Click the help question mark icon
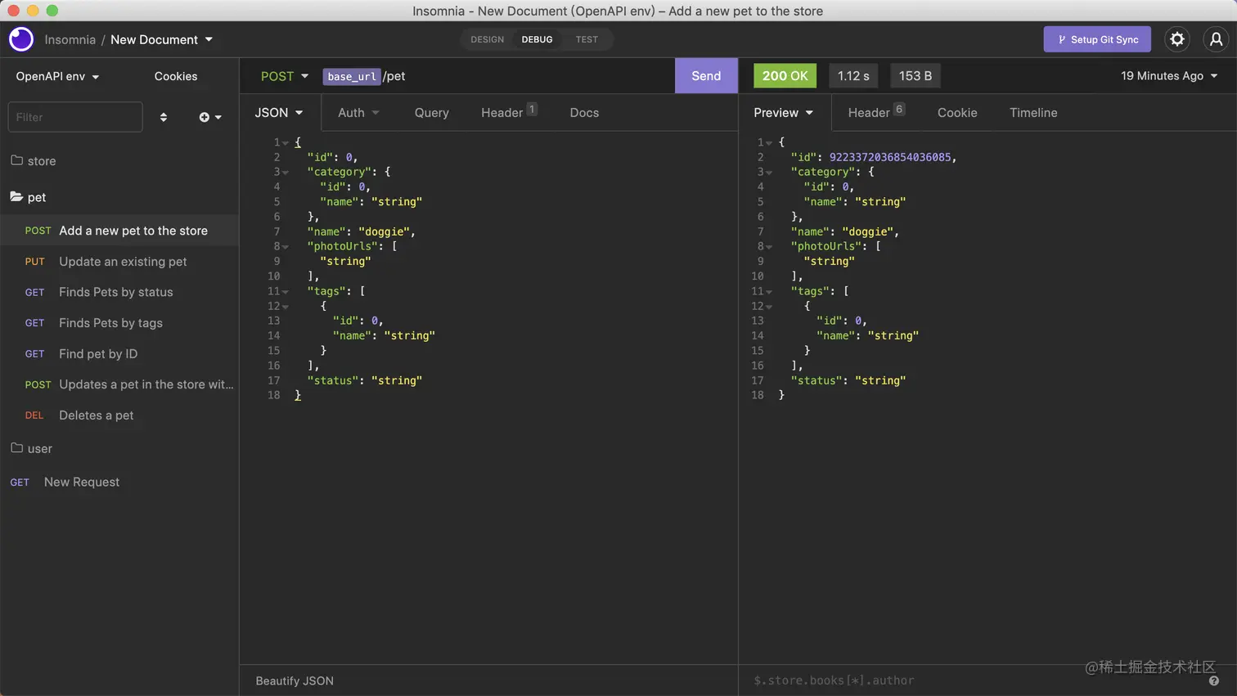Viewport: 1237px width, 696px height. 1214,680
